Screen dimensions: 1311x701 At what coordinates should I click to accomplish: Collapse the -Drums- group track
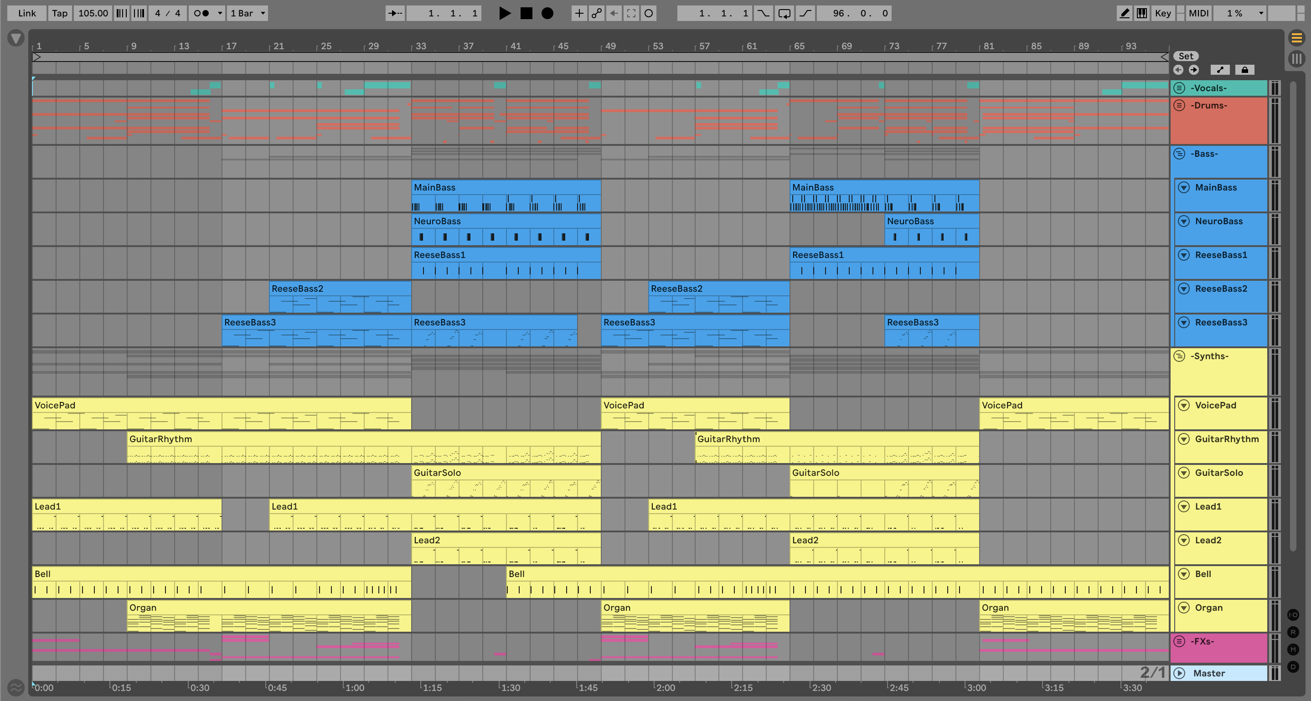click(1179, 105)
